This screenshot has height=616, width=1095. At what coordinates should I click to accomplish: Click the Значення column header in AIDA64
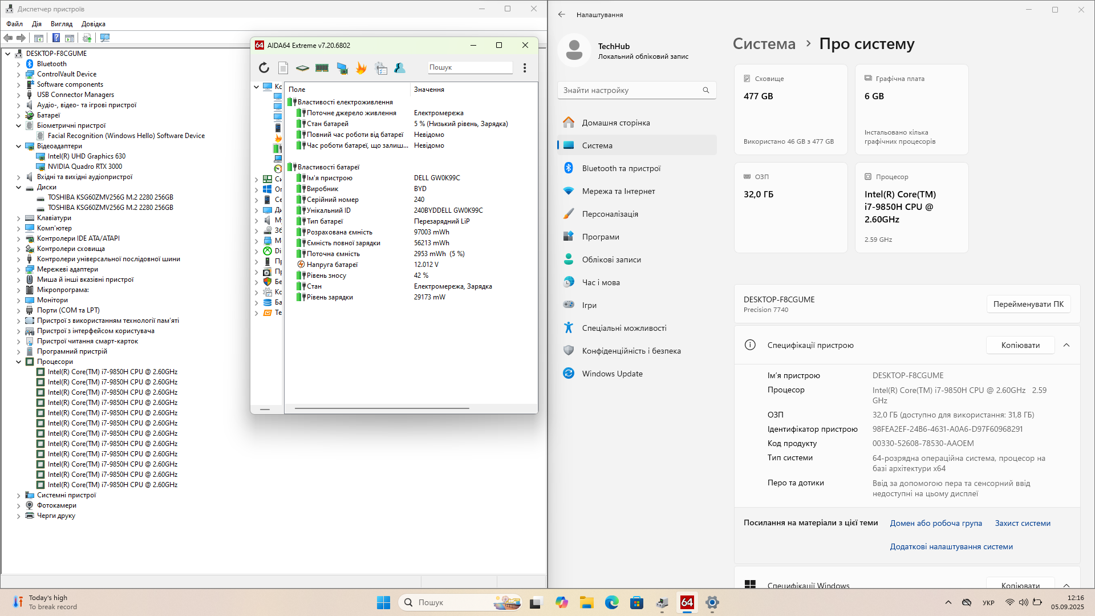(473, 90)
